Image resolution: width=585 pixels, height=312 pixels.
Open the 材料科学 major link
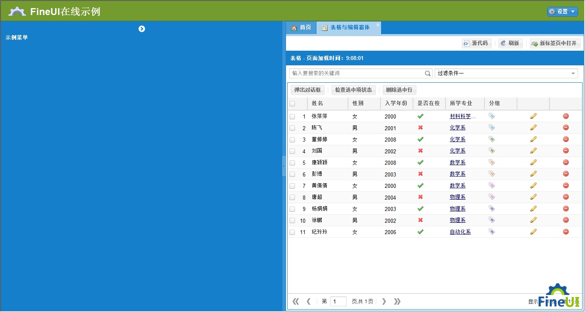point(462,116)
